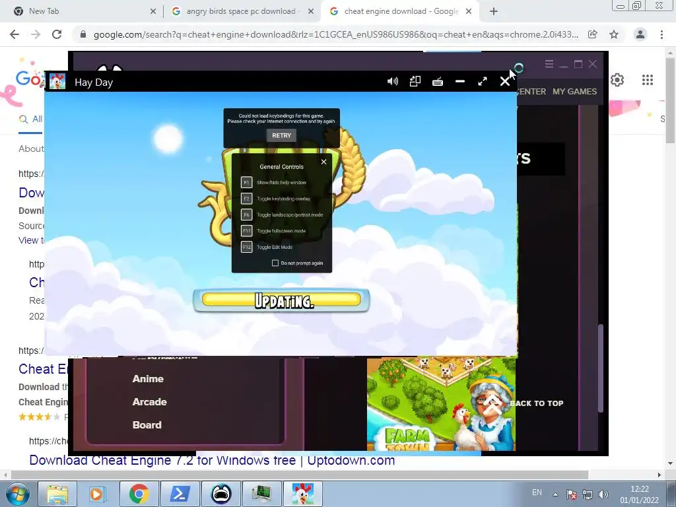Click the Farm Town game thumbnail
The width and height of the screenshot is (676, 507).
point(441,404)
